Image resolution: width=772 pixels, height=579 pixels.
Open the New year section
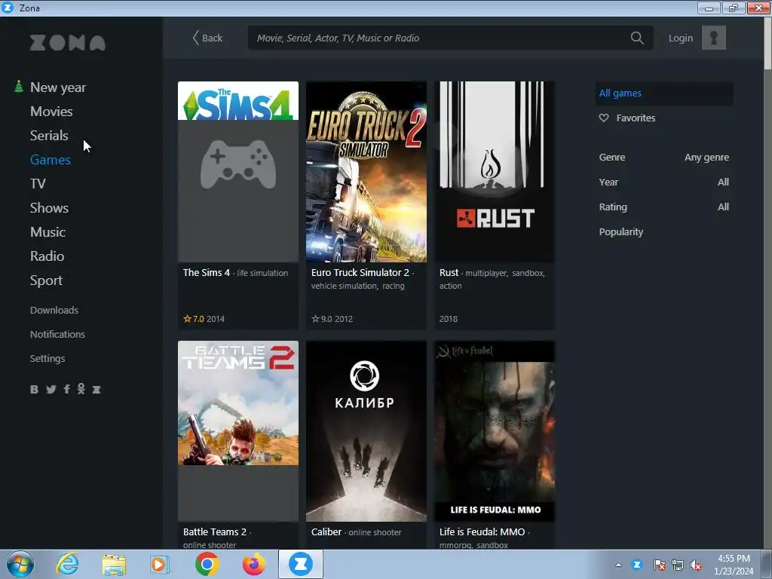(x=58, y=87)
